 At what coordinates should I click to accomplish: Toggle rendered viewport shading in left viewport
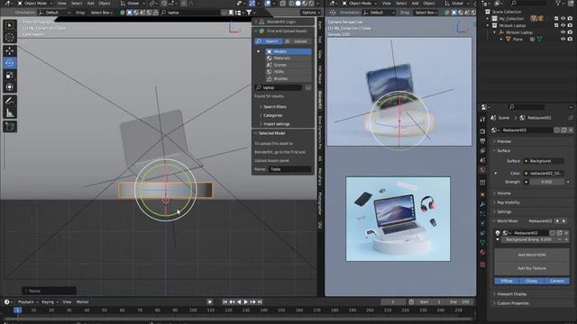pyautogui.click(x=311, y=4)
